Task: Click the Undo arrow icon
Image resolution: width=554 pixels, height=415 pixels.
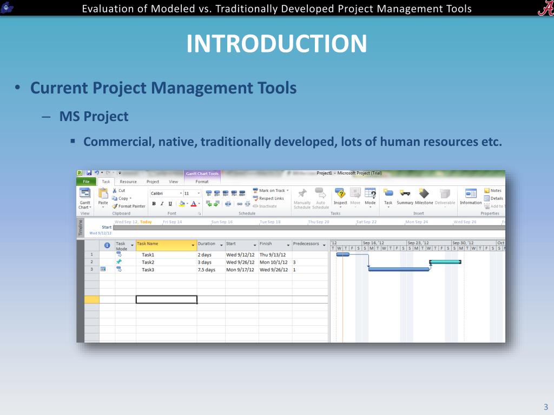Action: tap(96, 173)
